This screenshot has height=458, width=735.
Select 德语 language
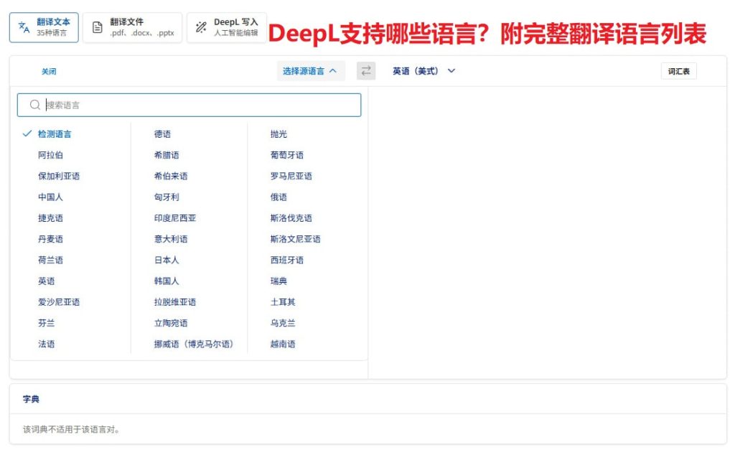(x=162, y=134)
